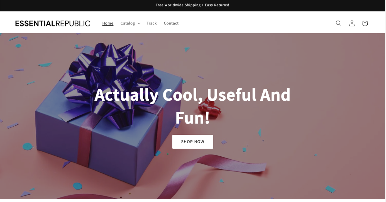Click the 'Actually Cool, Useful And' headline text
This screenshot has width=386, height=202.
tap(192, 95)
